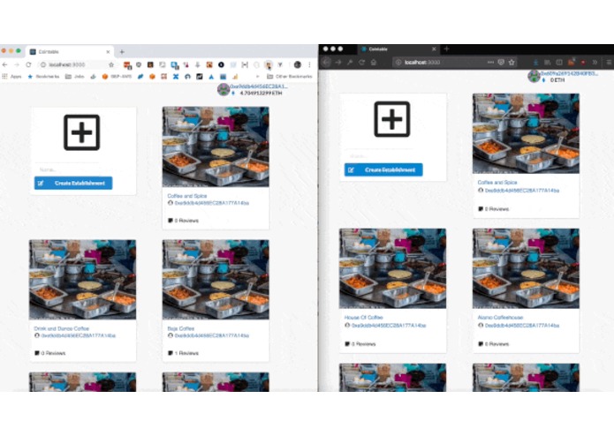This screenshot has width=614, height=436.
Task: Open a new tab in Chrome
Action: (122, 51)
